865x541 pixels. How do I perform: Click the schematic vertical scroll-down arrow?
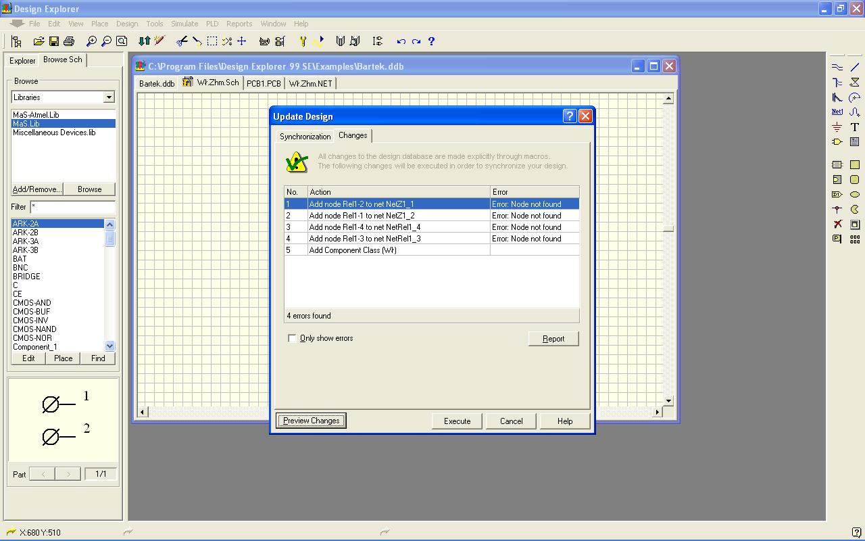pyautogui.click(x=668, y=401)
